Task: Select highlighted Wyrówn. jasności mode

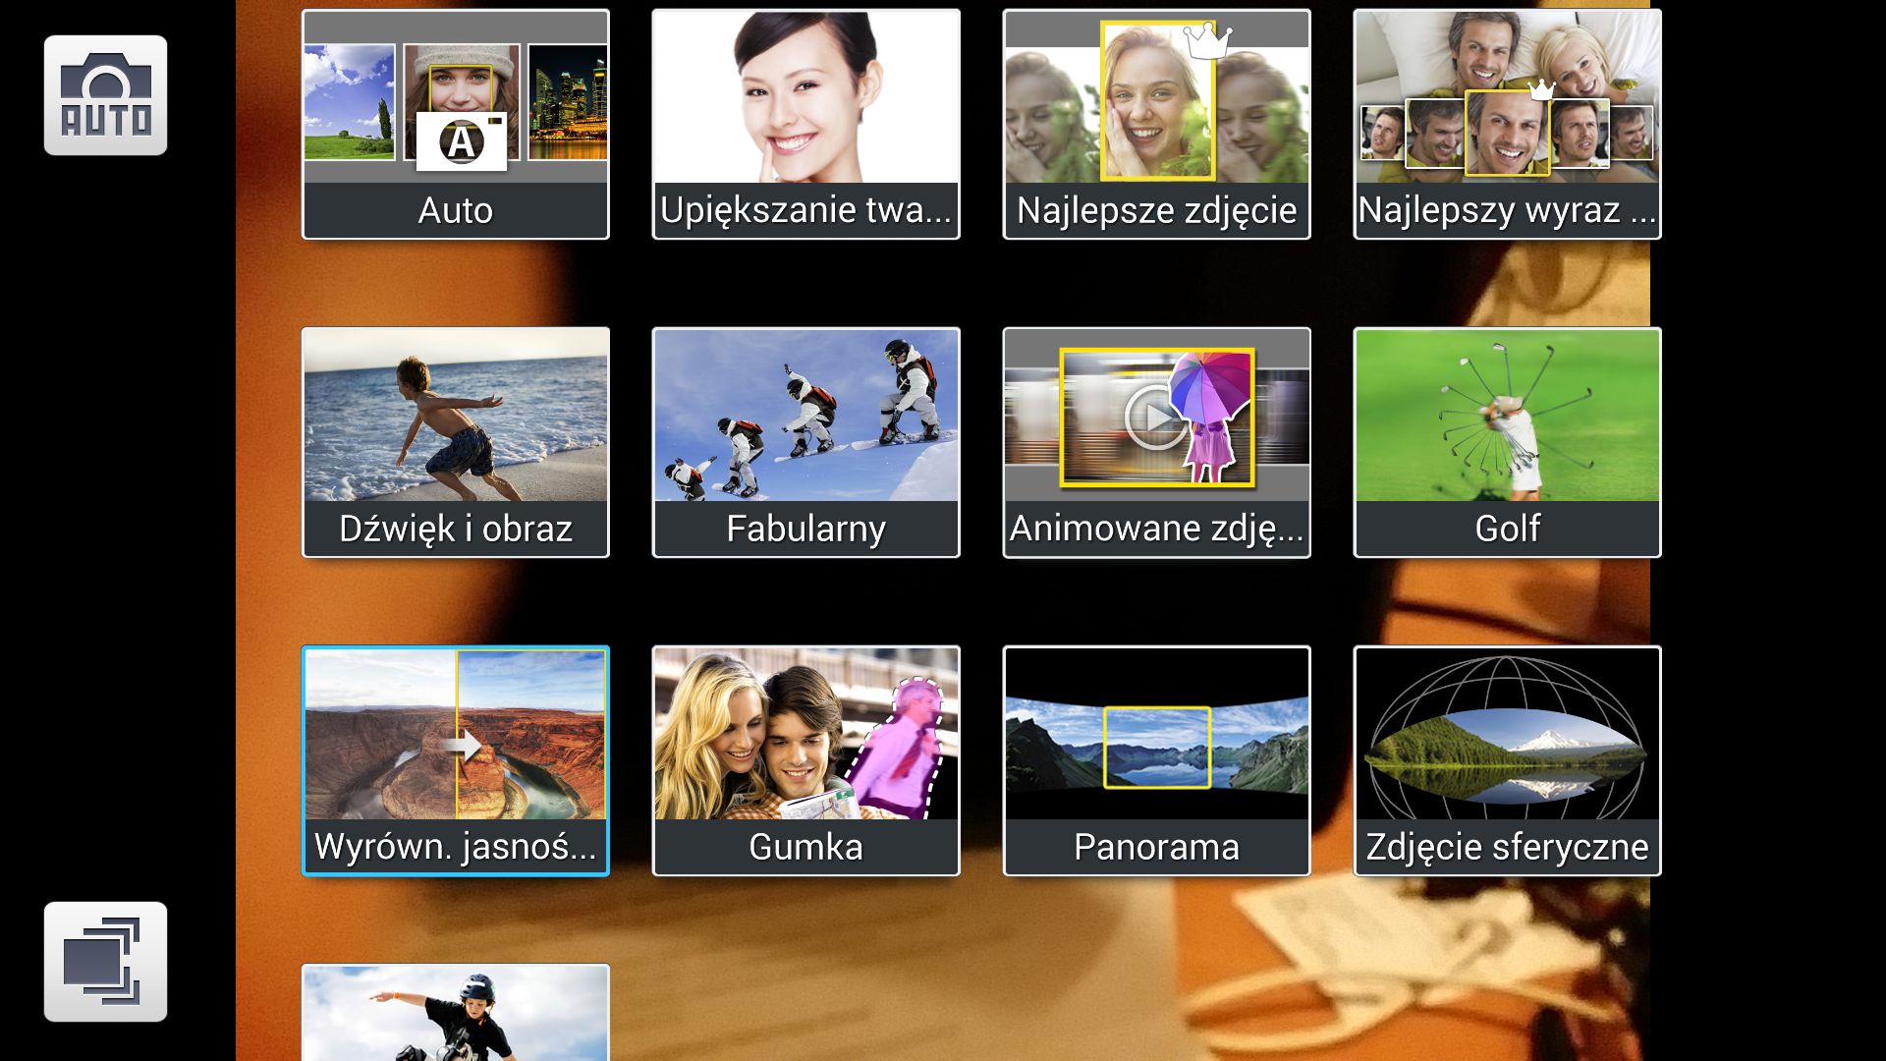Action: (x=455, y=747)
